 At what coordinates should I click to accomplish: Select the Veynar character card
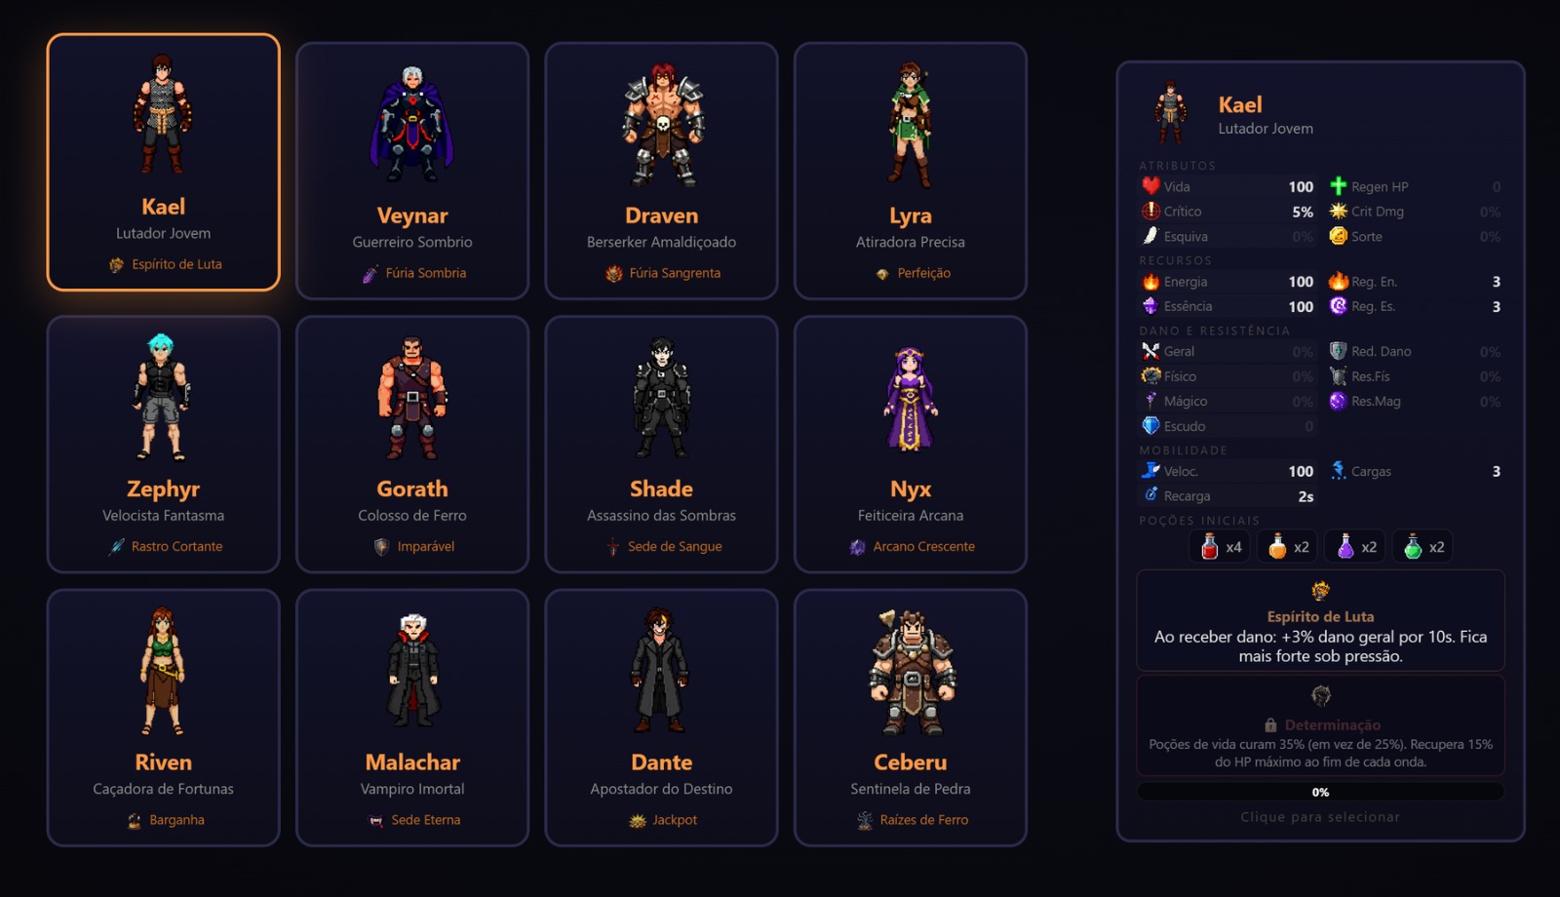(x=412, y=171)
